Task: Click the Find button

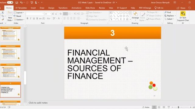Action: 168,12
